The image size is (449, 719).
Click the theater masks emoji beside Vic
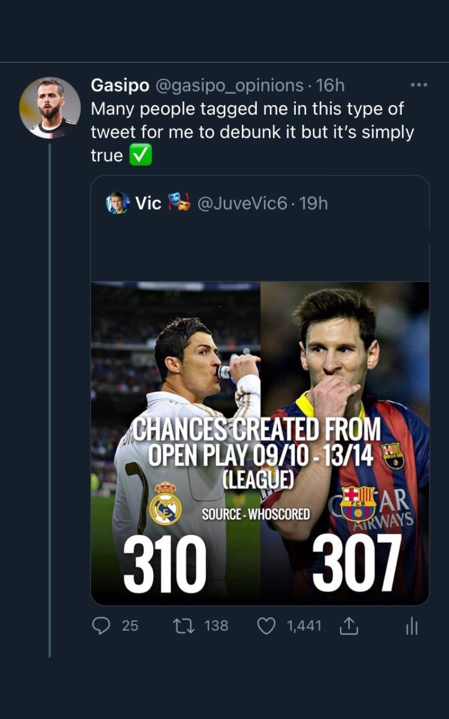tap(180, 202)
